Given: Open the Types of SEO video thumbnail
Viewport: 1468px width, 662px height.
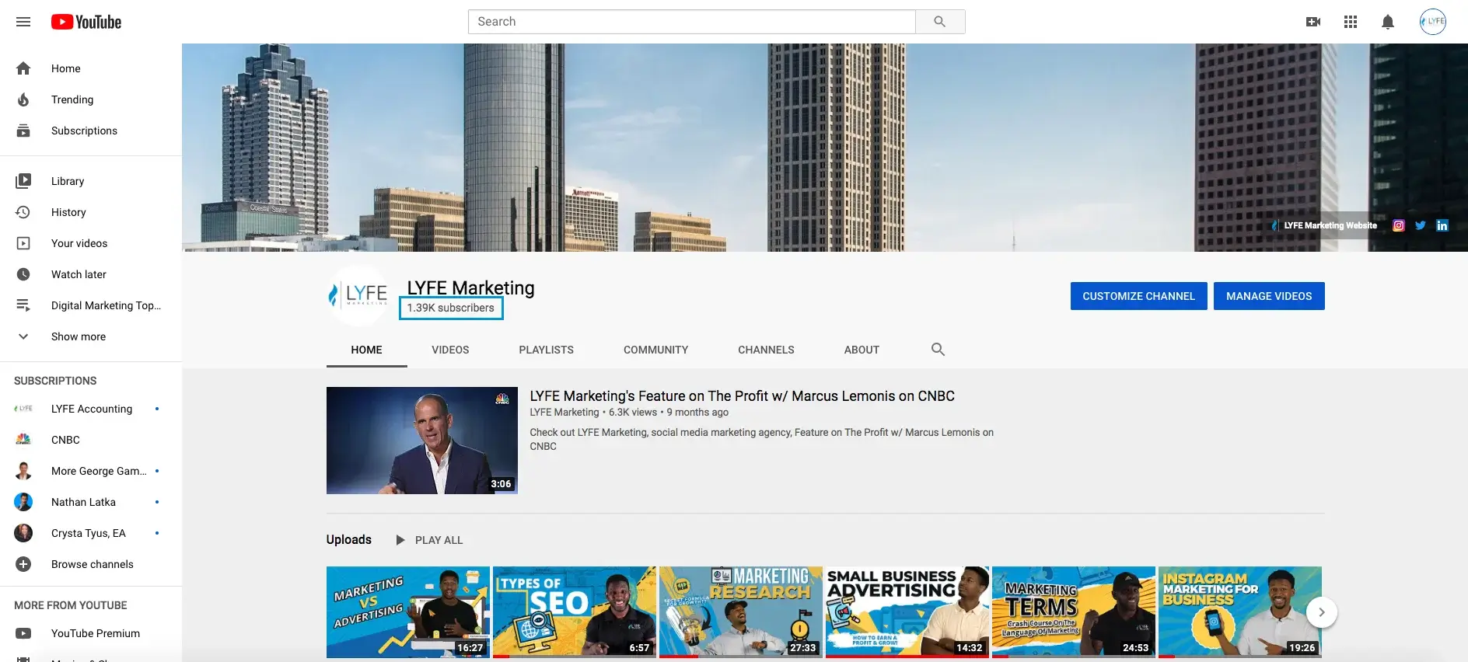Looking at the screenshot, I should (x=575, y=612).
